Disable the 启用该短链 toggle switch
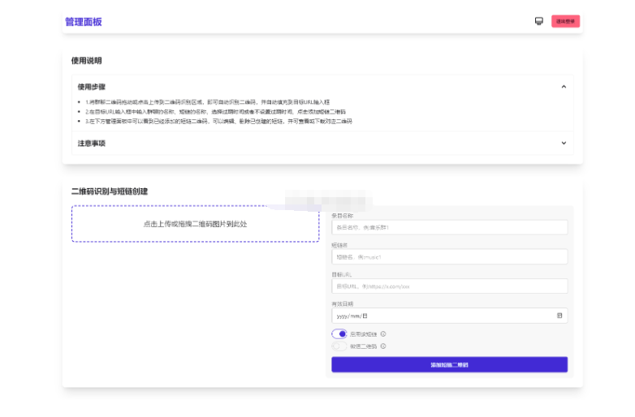 pyautogui.click(x=339, y=333)
